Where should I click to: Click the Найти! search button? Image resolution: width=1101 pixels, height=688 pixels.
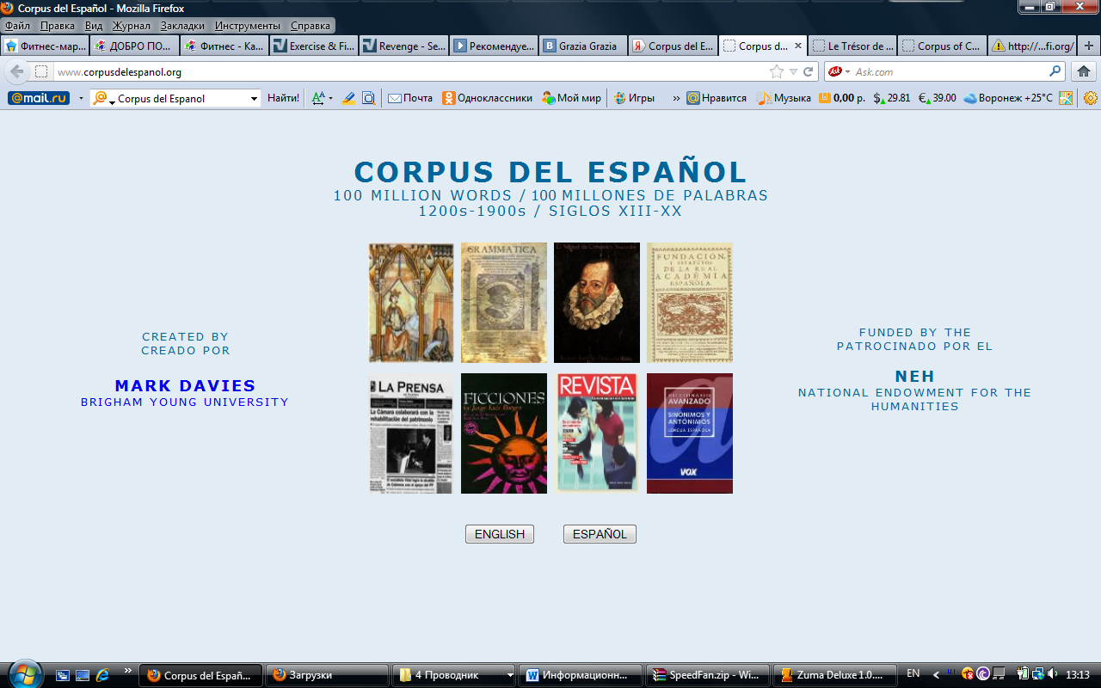pos(283,98)
